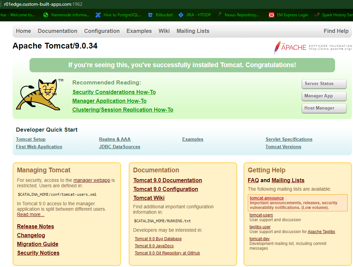Click the Hive to PostgreSQL Confluence bookmark icon

pos(98,15)
